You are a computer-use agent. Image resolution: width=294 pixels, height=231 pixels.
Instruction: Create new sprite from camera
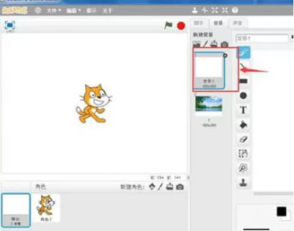pyautogui.click(x=180, y=187)
